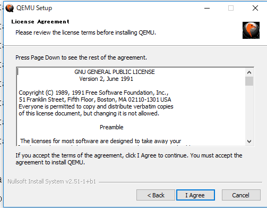Click the QEMU logo in the title bar
The width and height of the screenshot is (267, 208).
[10, 8]
